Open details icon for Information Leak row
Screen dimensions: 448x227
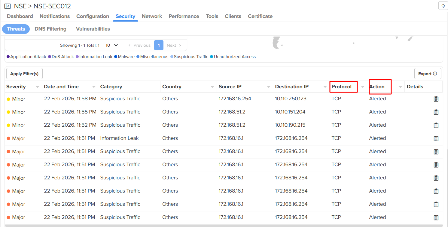436,139
